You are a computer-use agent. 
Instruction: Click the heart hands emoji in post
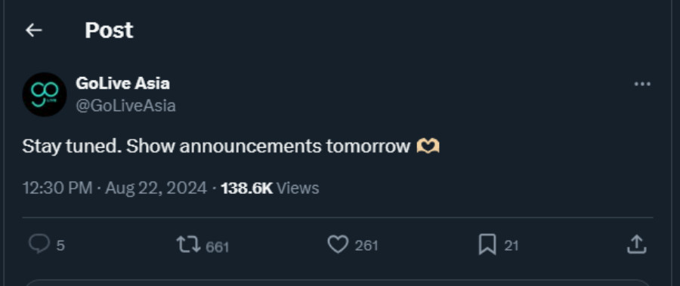[x=428, y=146]
